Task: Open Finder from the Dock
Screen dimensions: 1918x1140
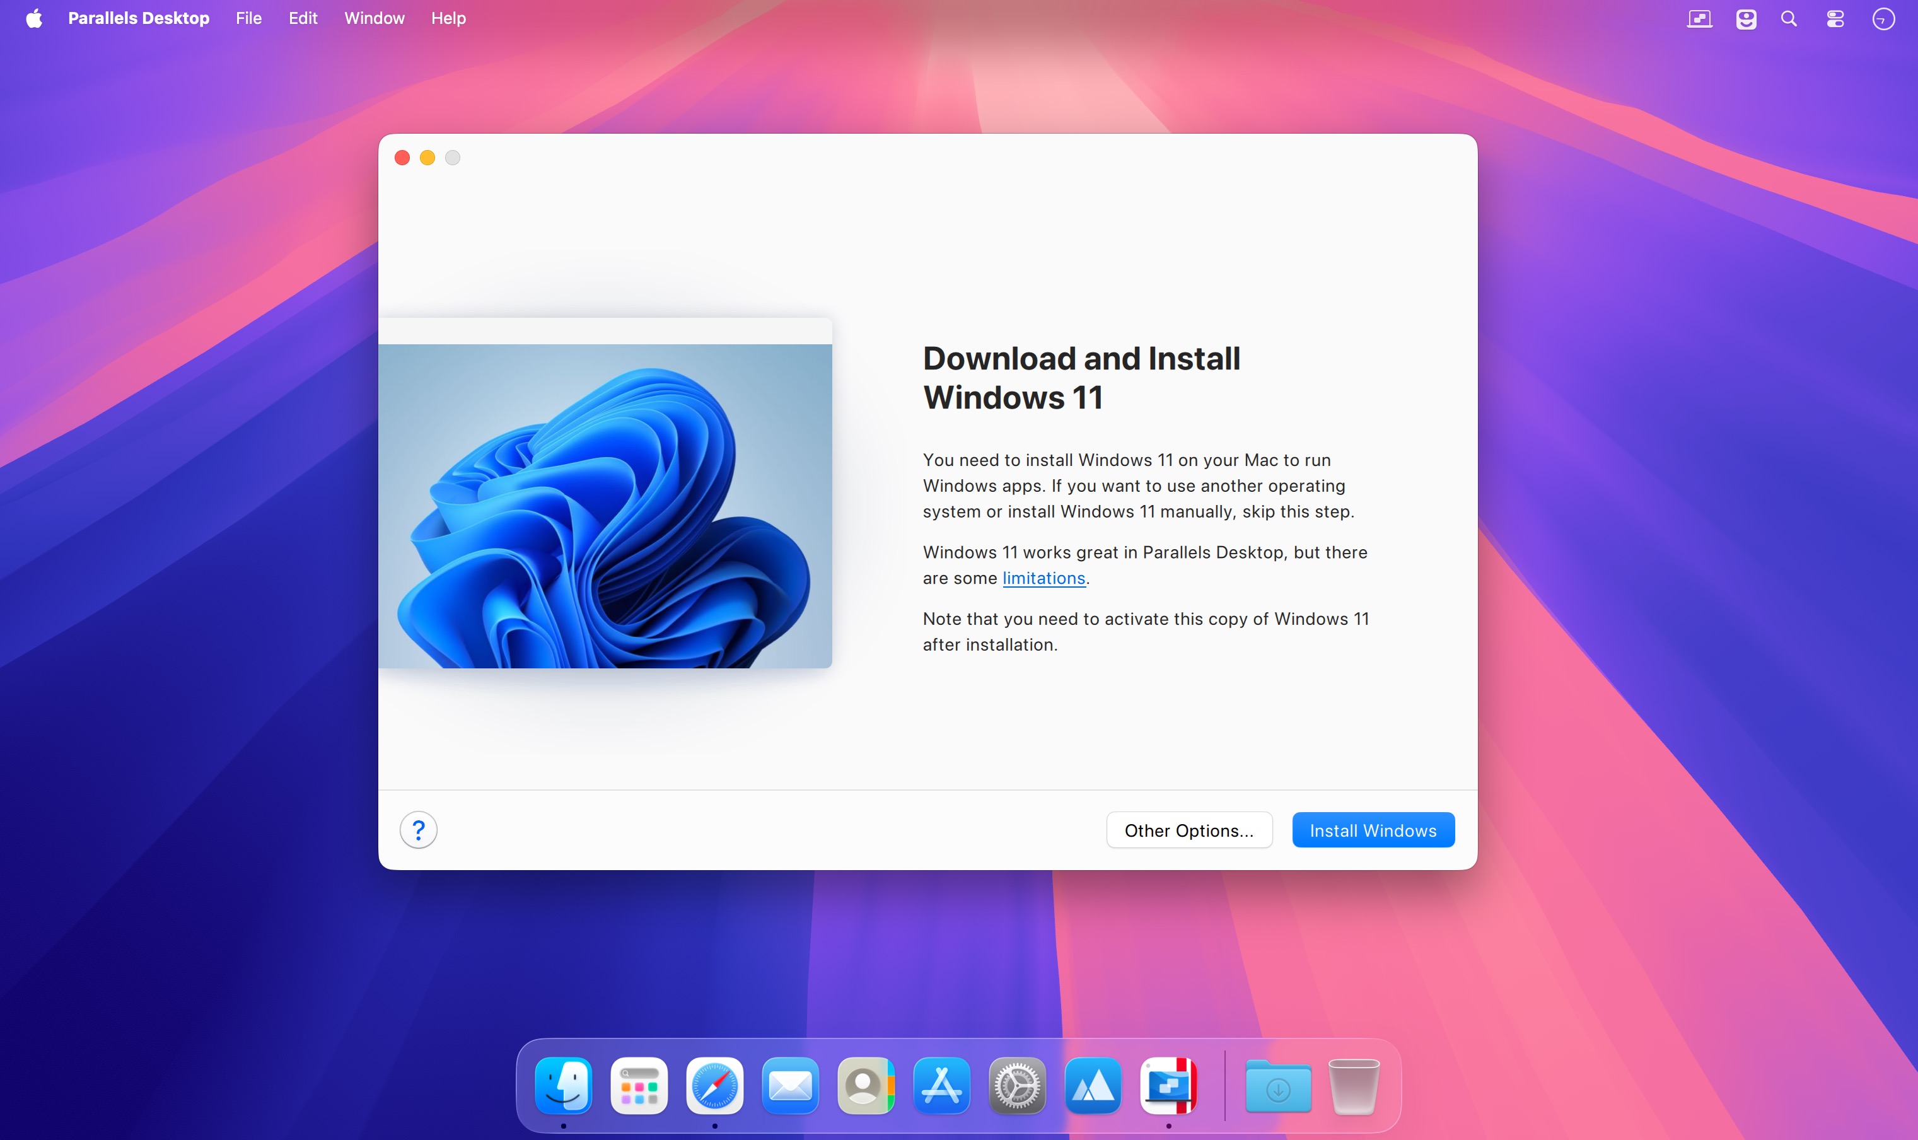Action: click(x=564, y=1086)
